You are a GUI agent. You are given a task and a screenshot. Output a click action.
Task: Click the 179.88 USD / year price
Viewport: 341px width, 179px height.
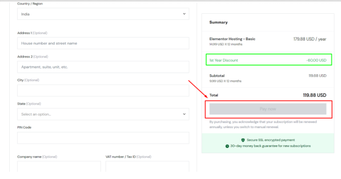click(309, 39)
